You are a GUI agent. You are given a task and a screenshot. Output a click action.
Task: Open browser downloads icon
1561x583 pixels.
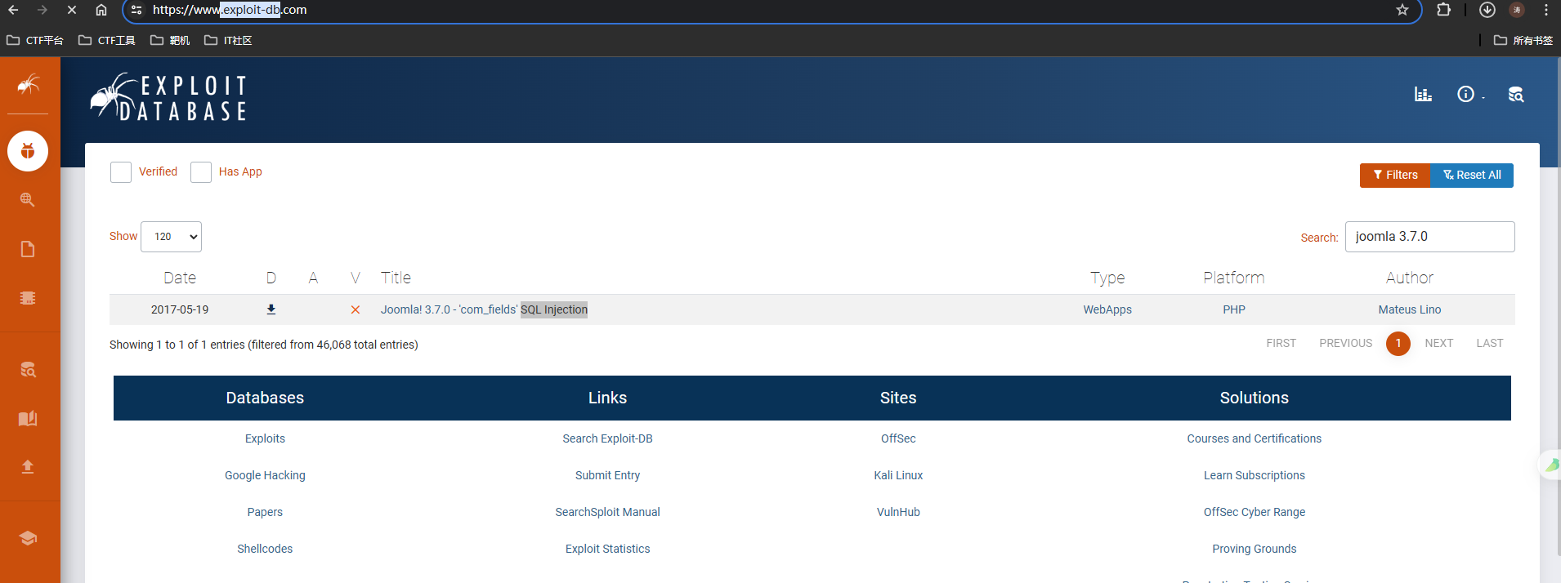tap(1487, 10)
